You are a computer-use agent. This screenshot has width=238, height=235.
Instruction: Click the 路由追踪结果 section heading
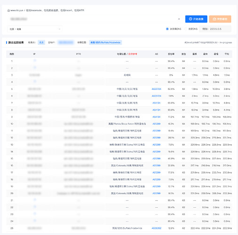(x=16, y=42)
